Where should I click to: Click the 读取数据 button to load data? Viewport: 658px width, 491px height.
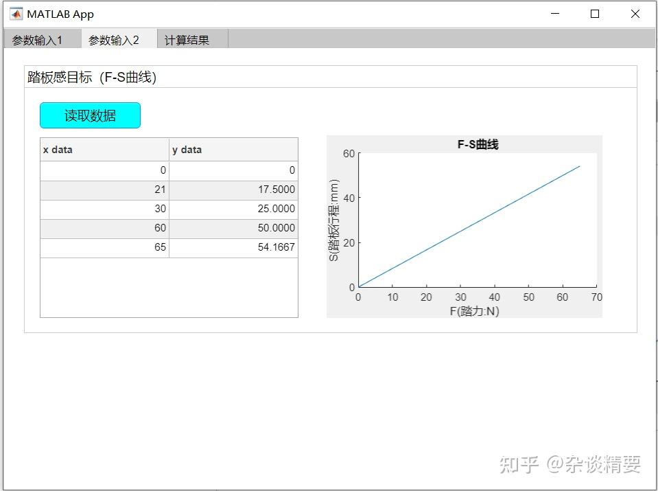(x=90, y=115)
